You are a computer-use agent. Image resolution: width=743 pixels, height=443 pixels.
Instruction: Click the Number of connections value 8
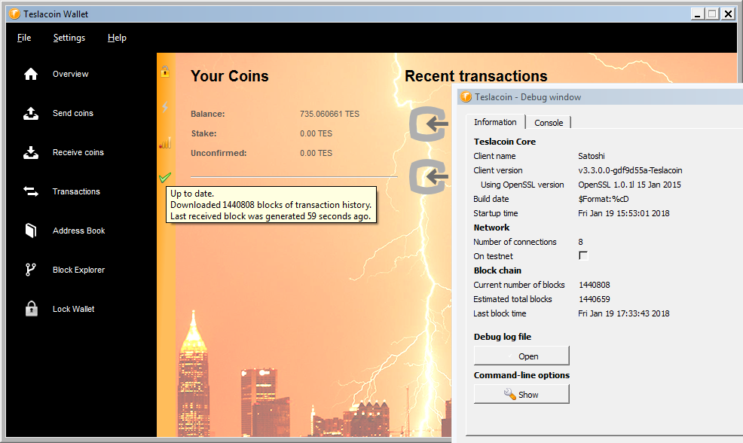(x=580, y=242)
